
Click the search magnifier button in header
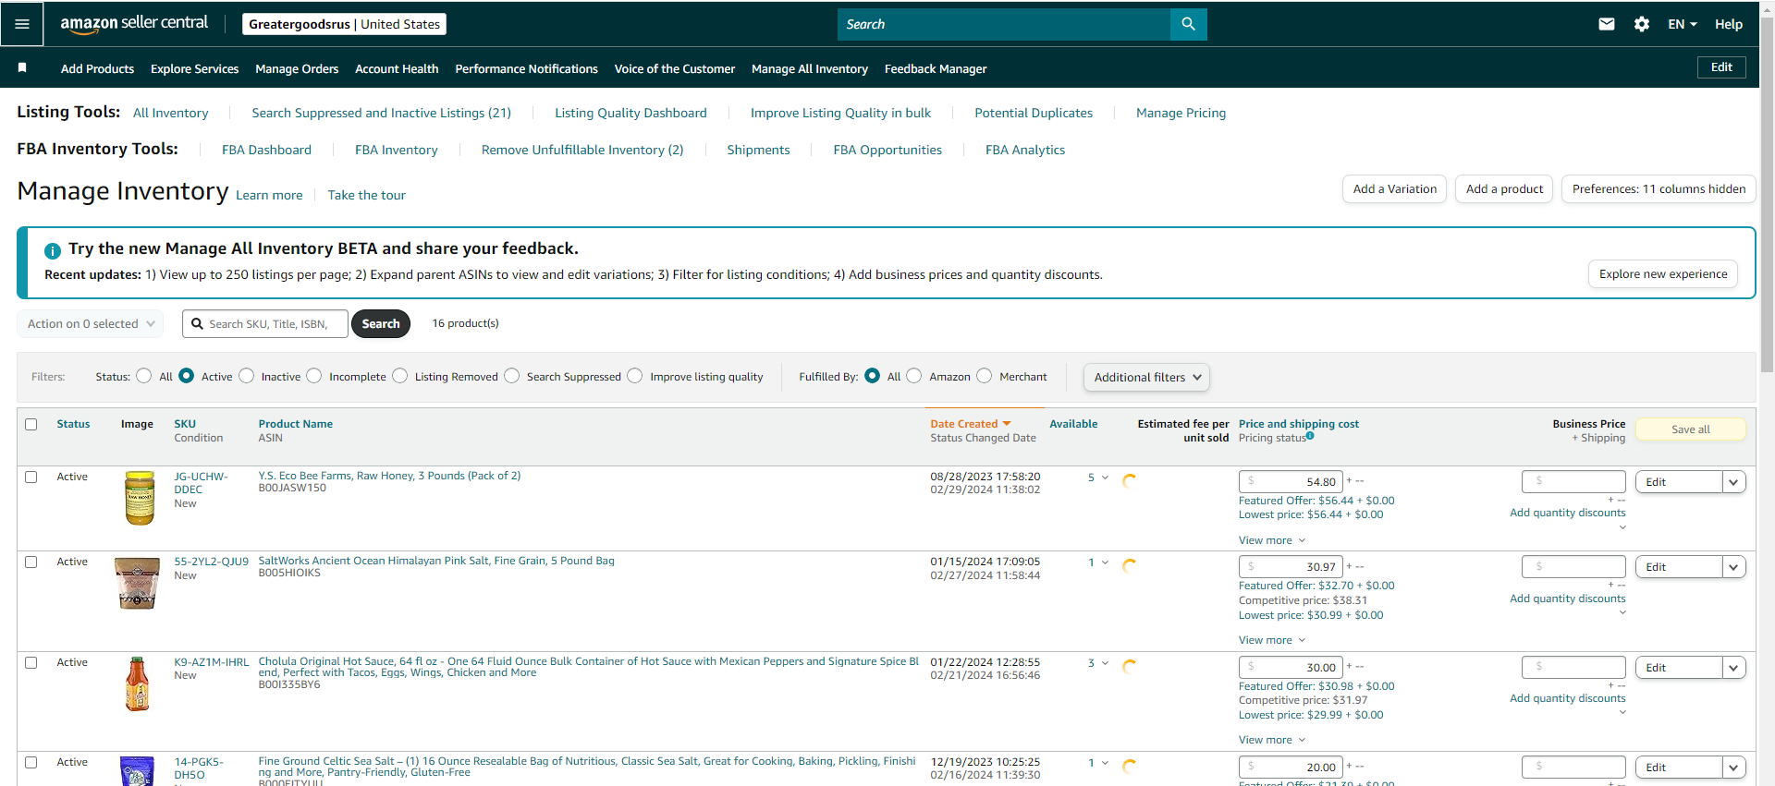1188,24
